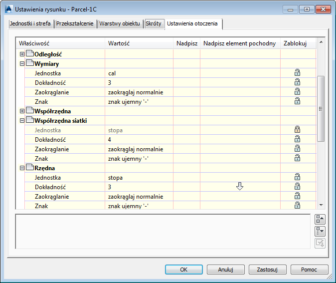Click the collapse all categories icon
This screenshot has height=283, width=336.
pos(320,219)
